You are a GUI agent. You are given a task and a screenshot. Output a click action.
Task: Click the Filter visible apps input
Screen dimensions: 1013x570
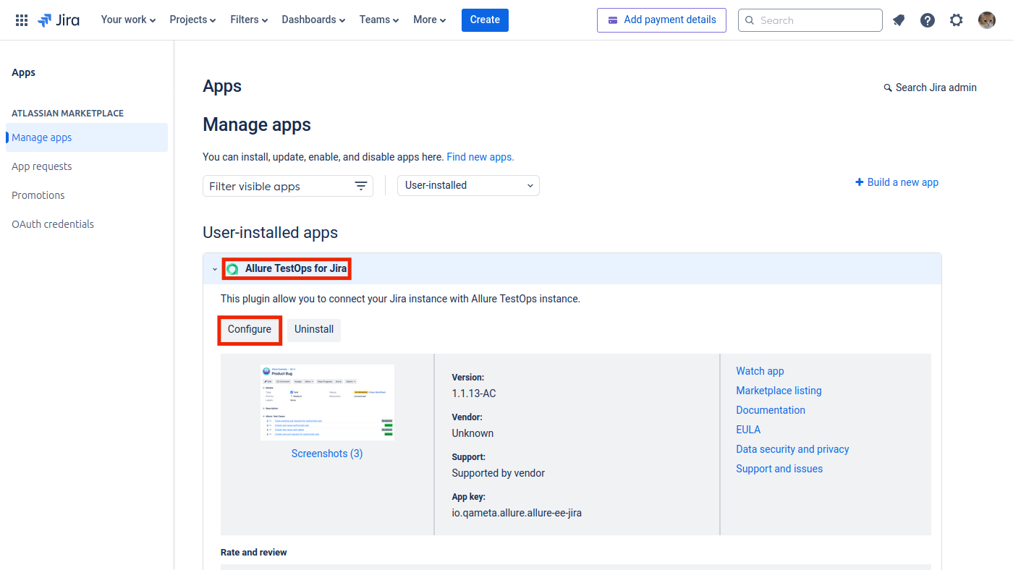[x=288, y=186]
